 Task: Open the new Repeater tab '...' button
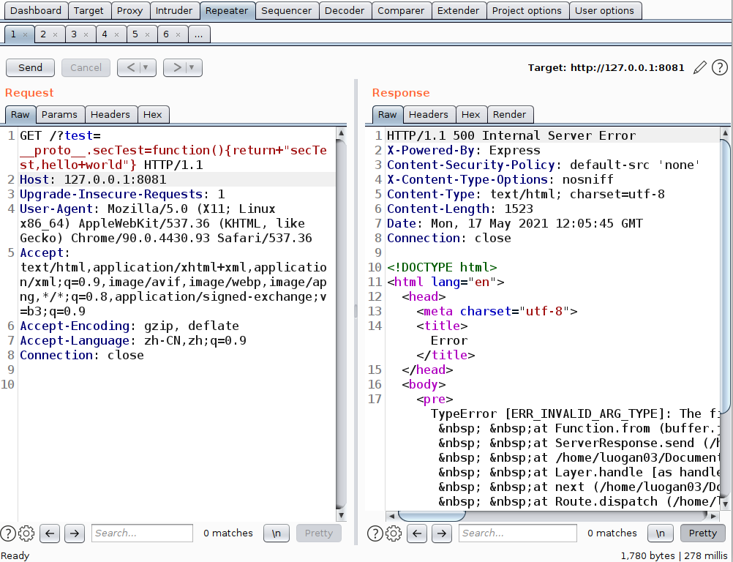click(199, 34)
